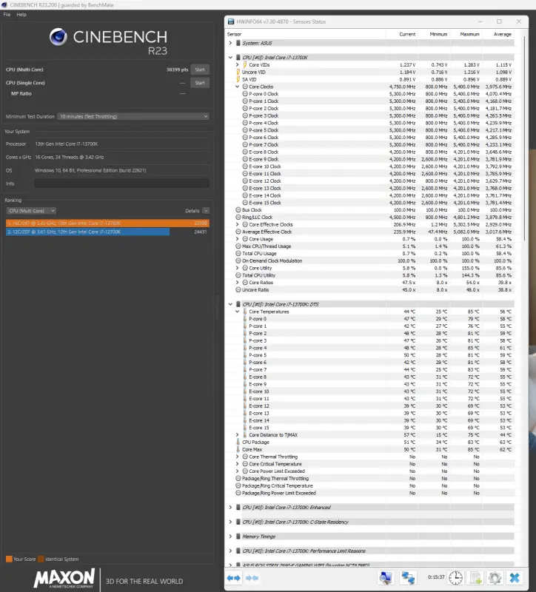The width and height of the screenshot is (536, 592).
Task: Click the Cinebench sphere logo
Action: point(58,36)
